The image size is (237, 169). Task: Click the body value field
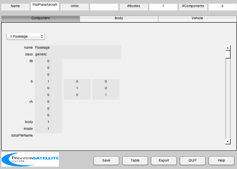click(48, 122)
